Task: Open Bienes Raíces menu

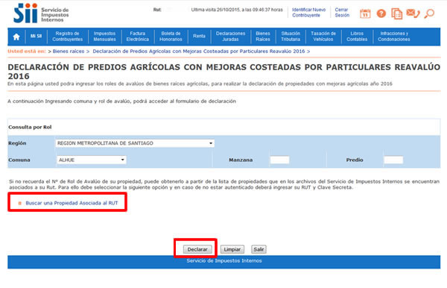Action: point(263,37)
